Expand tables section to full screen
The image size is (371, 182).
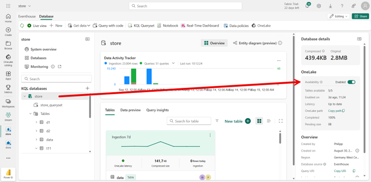coord(281,121)
